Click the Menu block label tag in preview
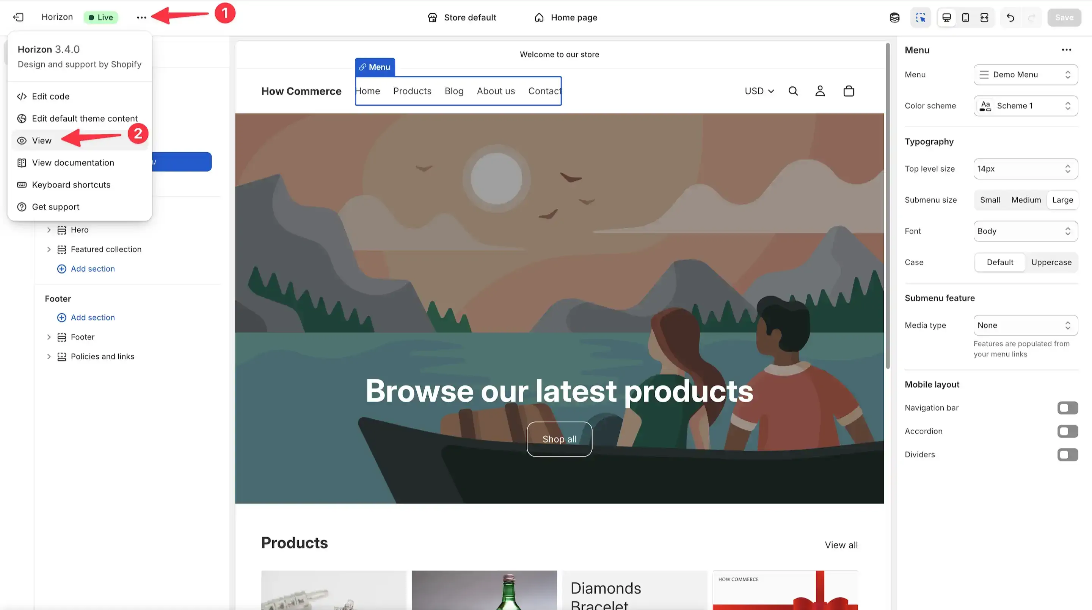Image resolution: width=1092 pixels, height=610 pixels. tap(375, 67)
